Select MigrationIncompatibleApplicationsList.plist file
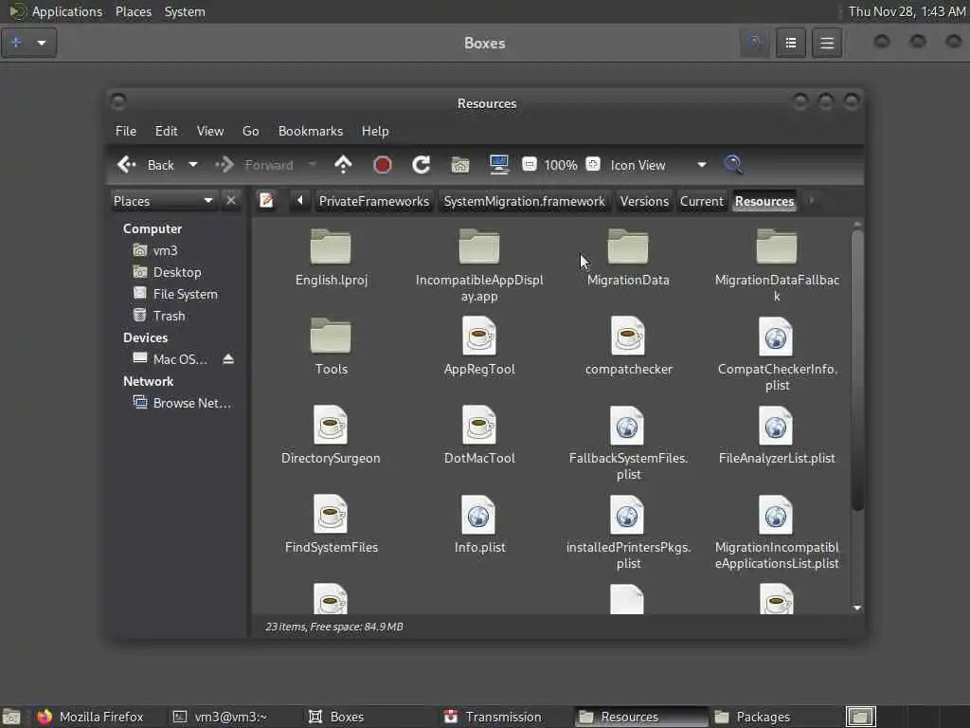This screenshot has width=970, height=728. coord(777,534)
